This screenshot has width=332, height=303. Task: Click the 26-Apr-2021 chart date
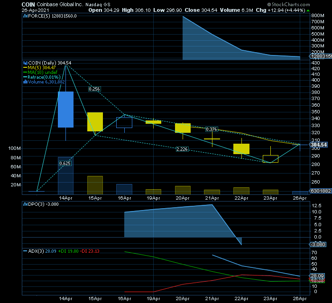pos(35,10)
